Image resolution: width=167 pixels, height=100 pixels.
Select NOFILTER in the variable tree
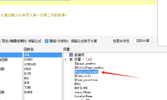[81, 88]
